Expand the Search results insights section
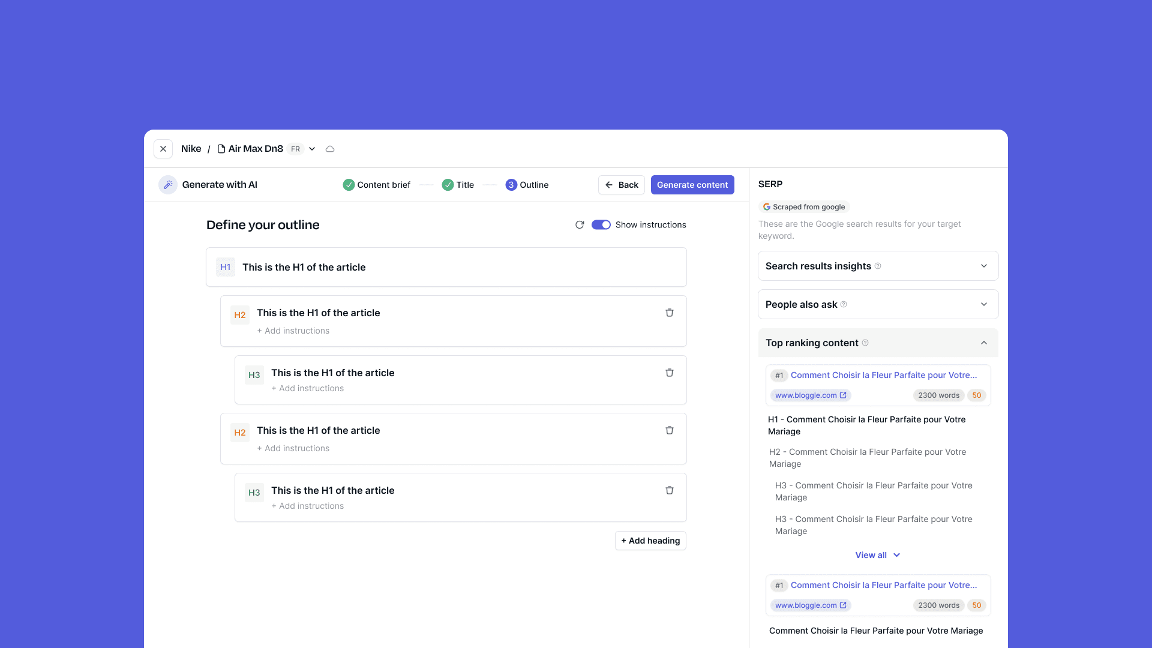The image size is (1152, 648). tap(984, 266)
